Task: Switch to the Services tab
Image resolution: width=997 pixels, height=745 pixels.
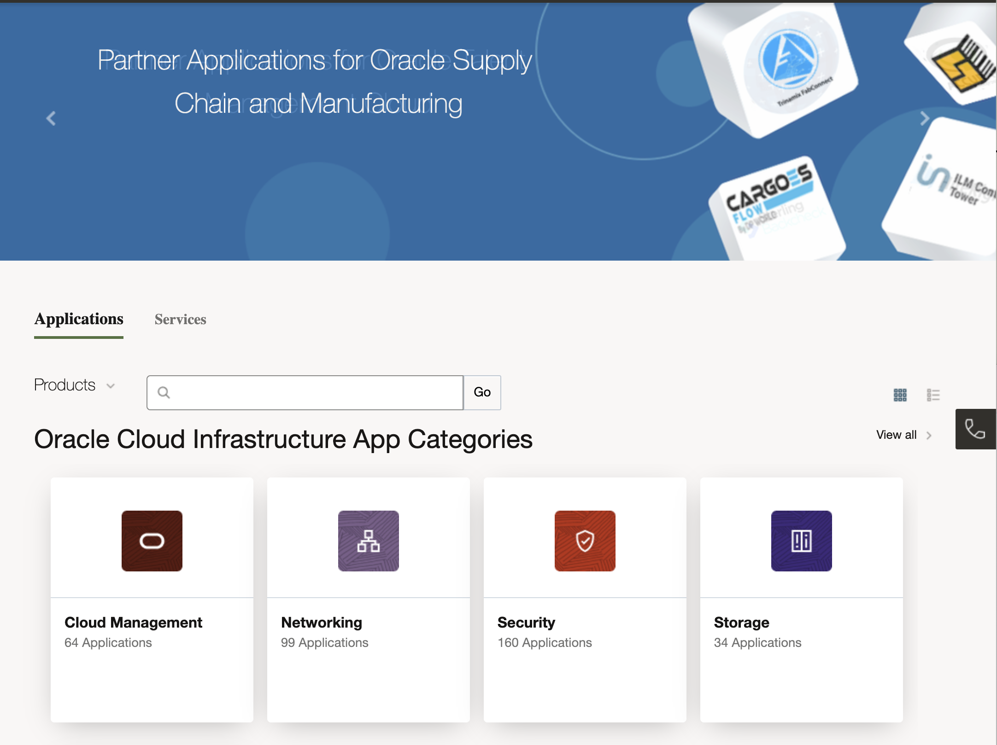Action: [x=181, y=320]
